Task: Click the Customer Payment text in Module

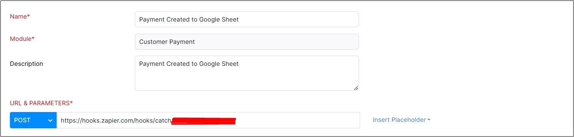Action: (167, 42)
